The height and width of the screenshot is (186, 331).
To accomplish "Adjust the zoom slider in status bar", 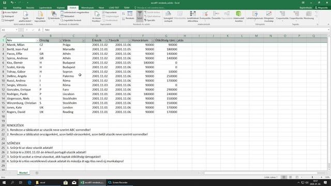I will [312, 177].
